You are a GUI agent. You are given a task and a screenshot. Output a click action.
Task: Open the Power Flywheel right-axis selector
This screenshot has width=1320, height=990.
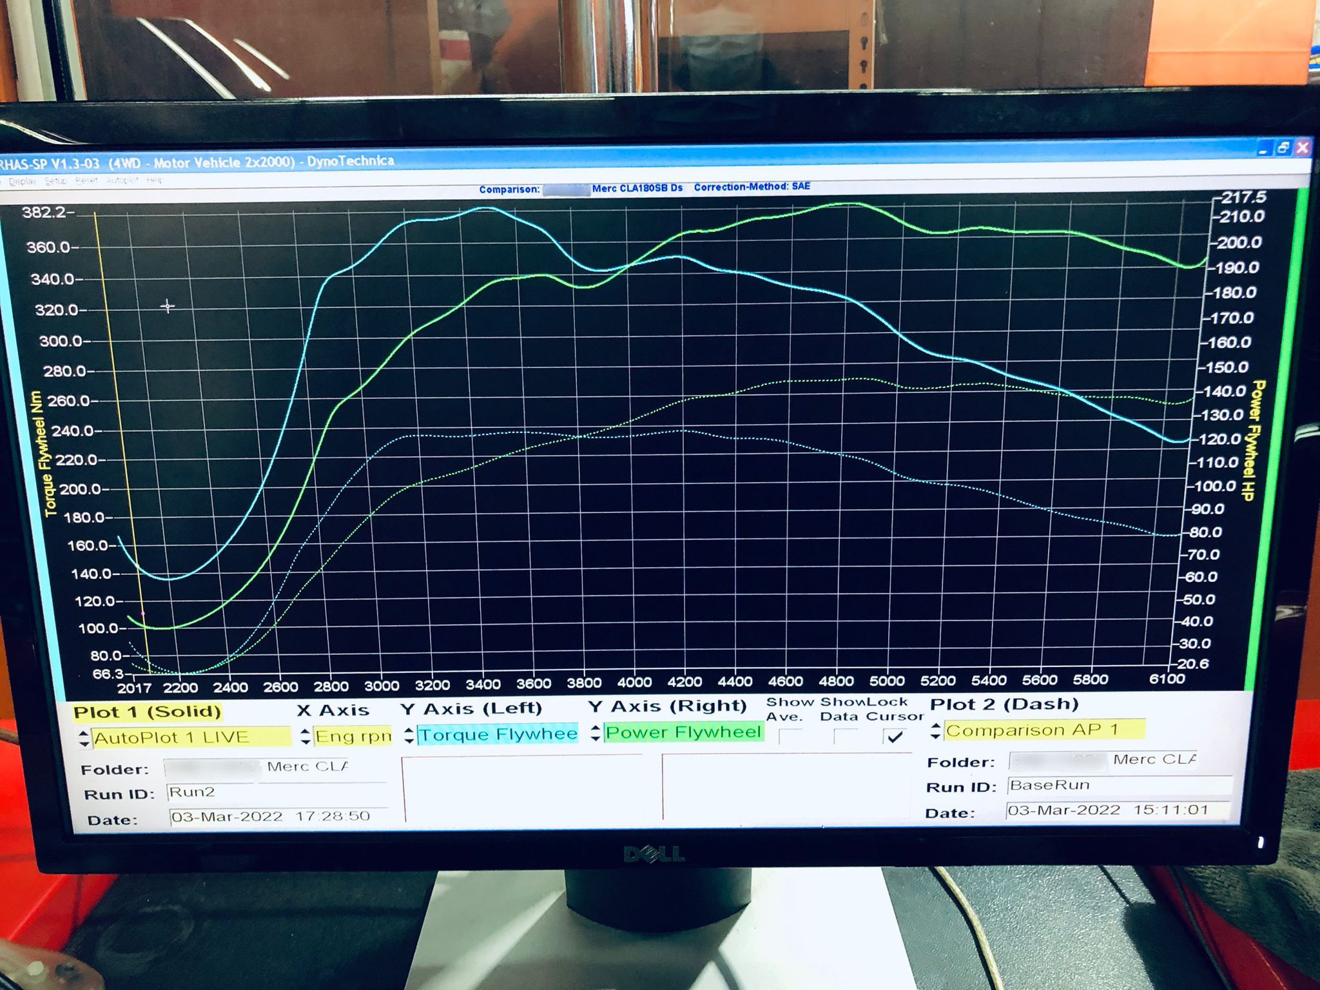pyautogui.click(x=683, y=732)
